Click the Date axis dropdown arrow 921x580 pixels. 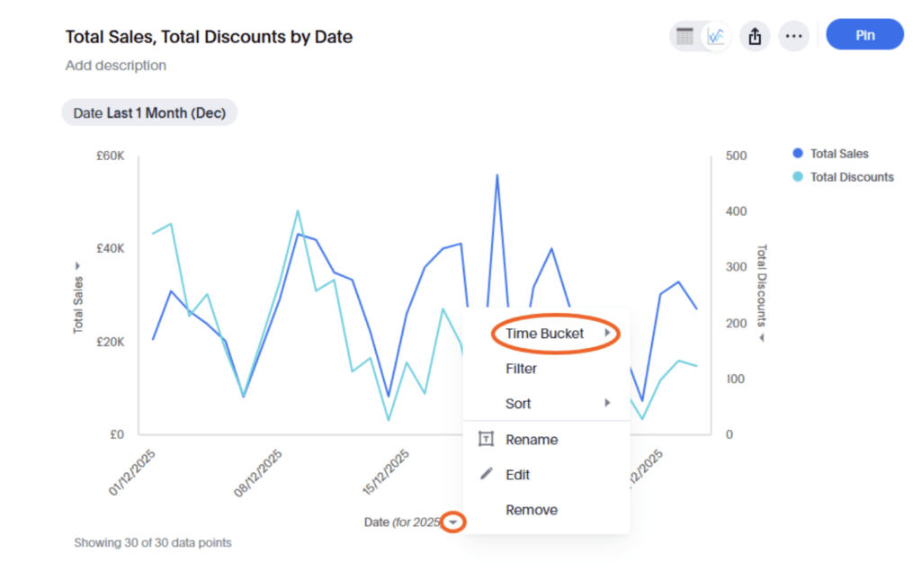pos(454,522)
